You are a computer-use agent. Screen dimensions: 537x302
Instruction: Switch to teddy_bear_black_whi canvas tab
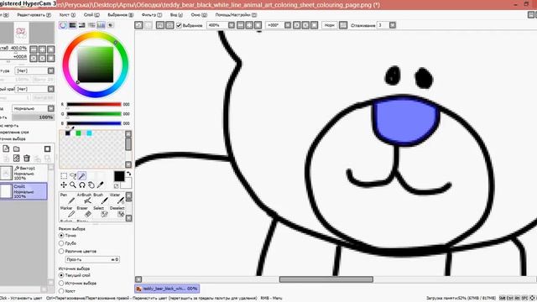(167, 289)
